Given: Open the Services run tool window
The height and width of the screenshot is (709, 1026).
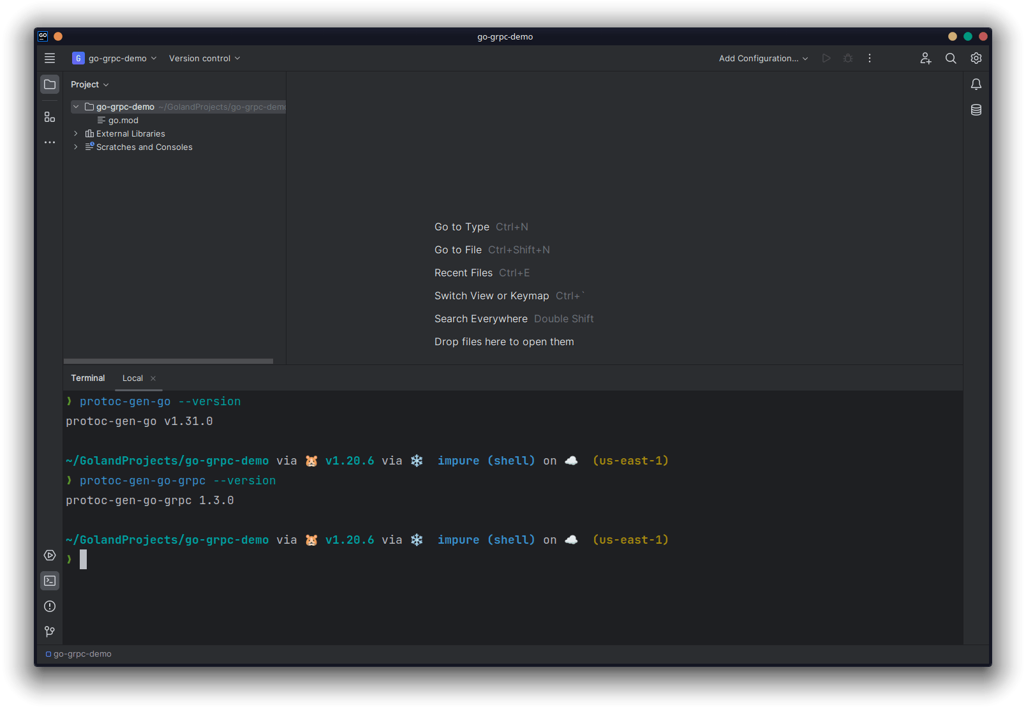Looking at the screenshot, I should (50, 555).
